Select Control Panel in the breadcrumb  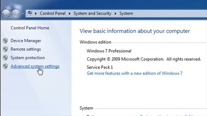coord(52,14)
